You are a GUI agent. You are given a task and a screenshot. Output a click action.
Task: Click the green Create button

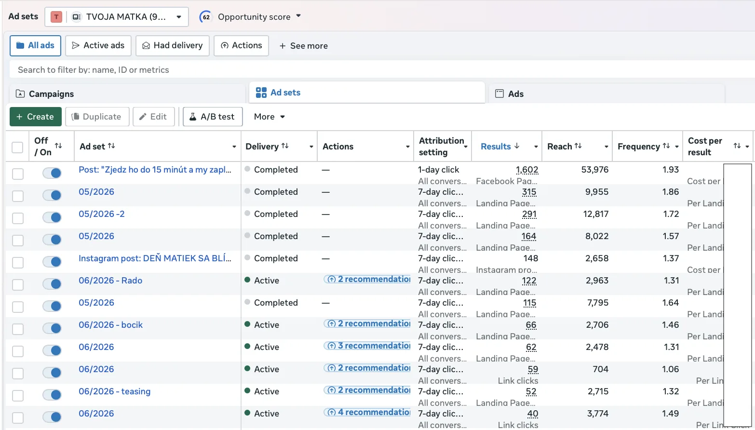tap(36, 117)
